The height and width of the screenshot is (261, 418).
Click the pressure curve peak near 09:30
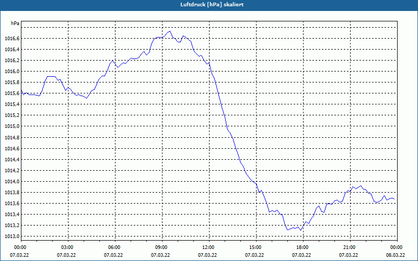(170, 31)
